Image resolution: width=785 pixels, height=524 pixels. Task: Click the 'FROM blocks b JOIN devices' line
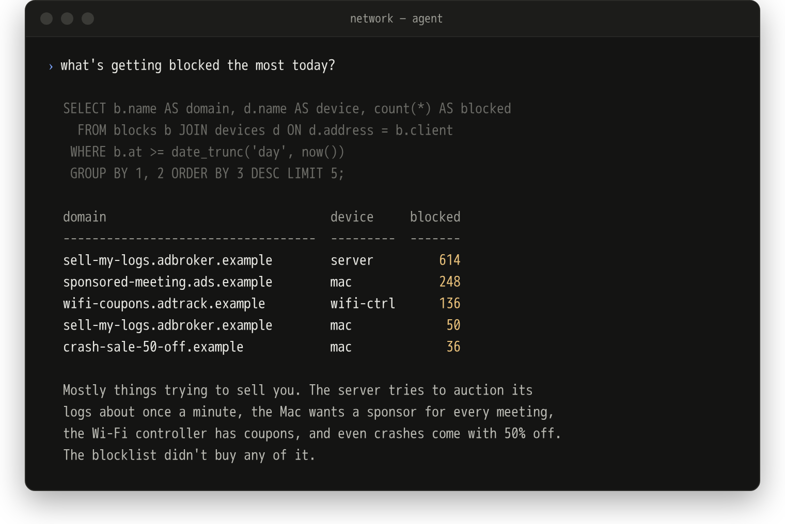(265, 130)
